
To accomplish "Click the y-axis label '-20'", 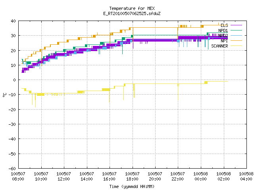I will point(12,110).
